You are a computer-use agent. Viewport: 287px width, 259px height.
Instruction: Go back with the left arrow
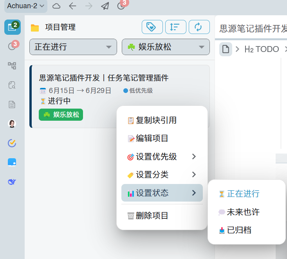coord(72,6)
